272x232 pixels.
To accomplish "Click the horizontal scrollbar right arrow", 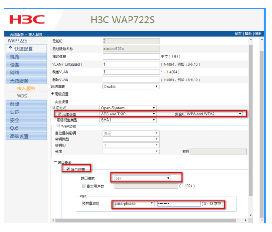I will (245, 220).
